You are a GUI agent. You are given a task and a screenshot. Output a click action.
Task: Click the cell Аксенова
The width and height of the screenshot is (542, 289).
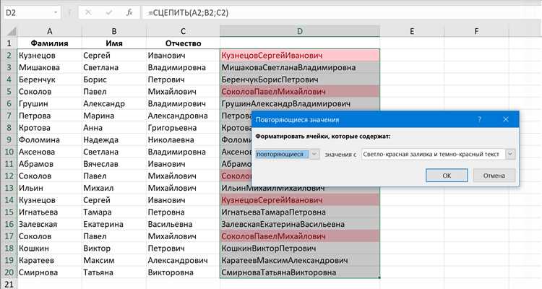pos(49,152)
